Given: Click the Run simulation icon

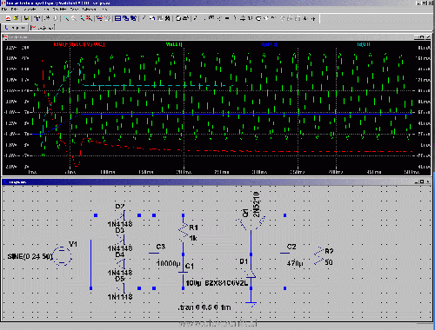Looking at the screenshot, I should [48, 18].
